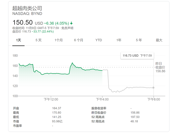Viewport: 177px width, 135px height.
Task: Select the YTD tab
Action: (99, 40)
